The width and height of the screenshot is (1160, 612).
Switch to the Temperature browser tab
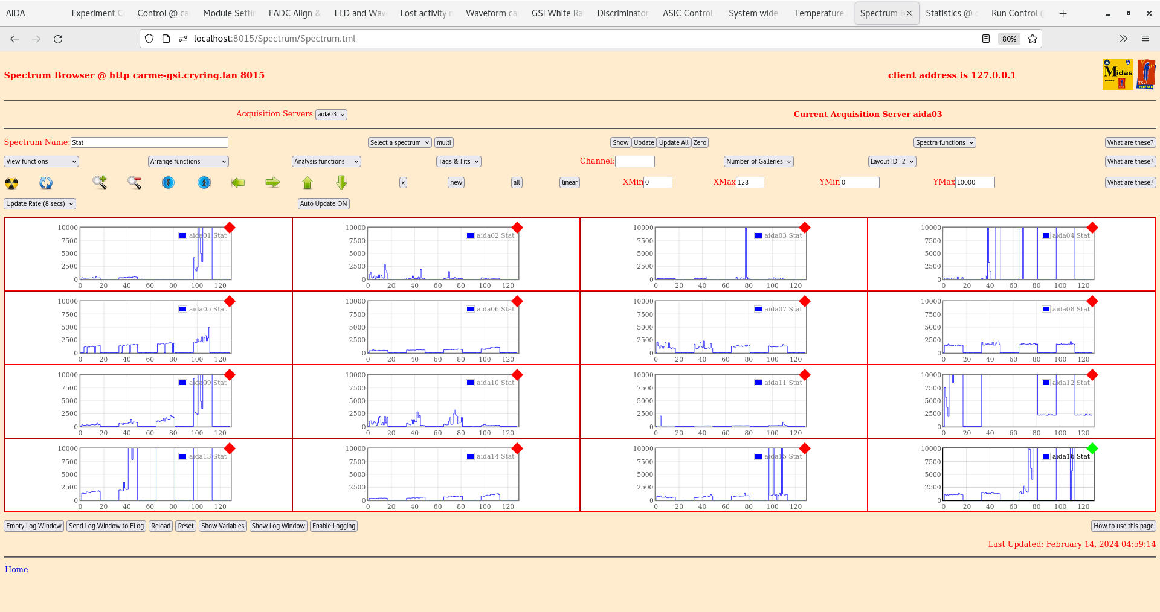coord(819,13)
